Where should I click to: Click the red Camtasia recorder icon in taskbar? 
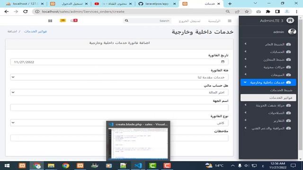[167, 166]
